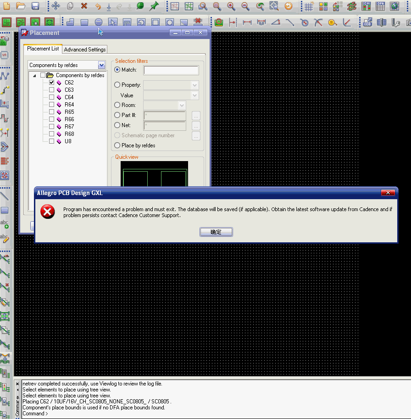Select the Part # radio button
Image resolution: width=411 pixels, height=419 pixels.
[117, 115]
